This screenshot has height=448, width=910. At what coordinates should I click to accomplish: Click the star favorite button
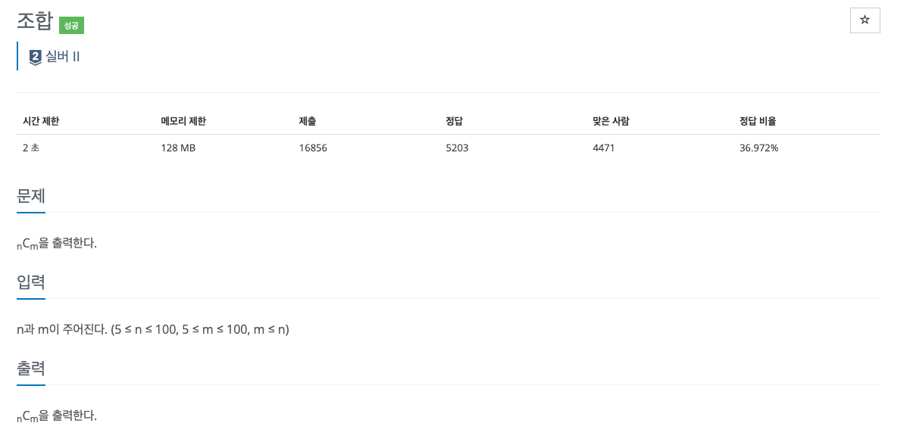pyautogui.click(x=865, y=20)
